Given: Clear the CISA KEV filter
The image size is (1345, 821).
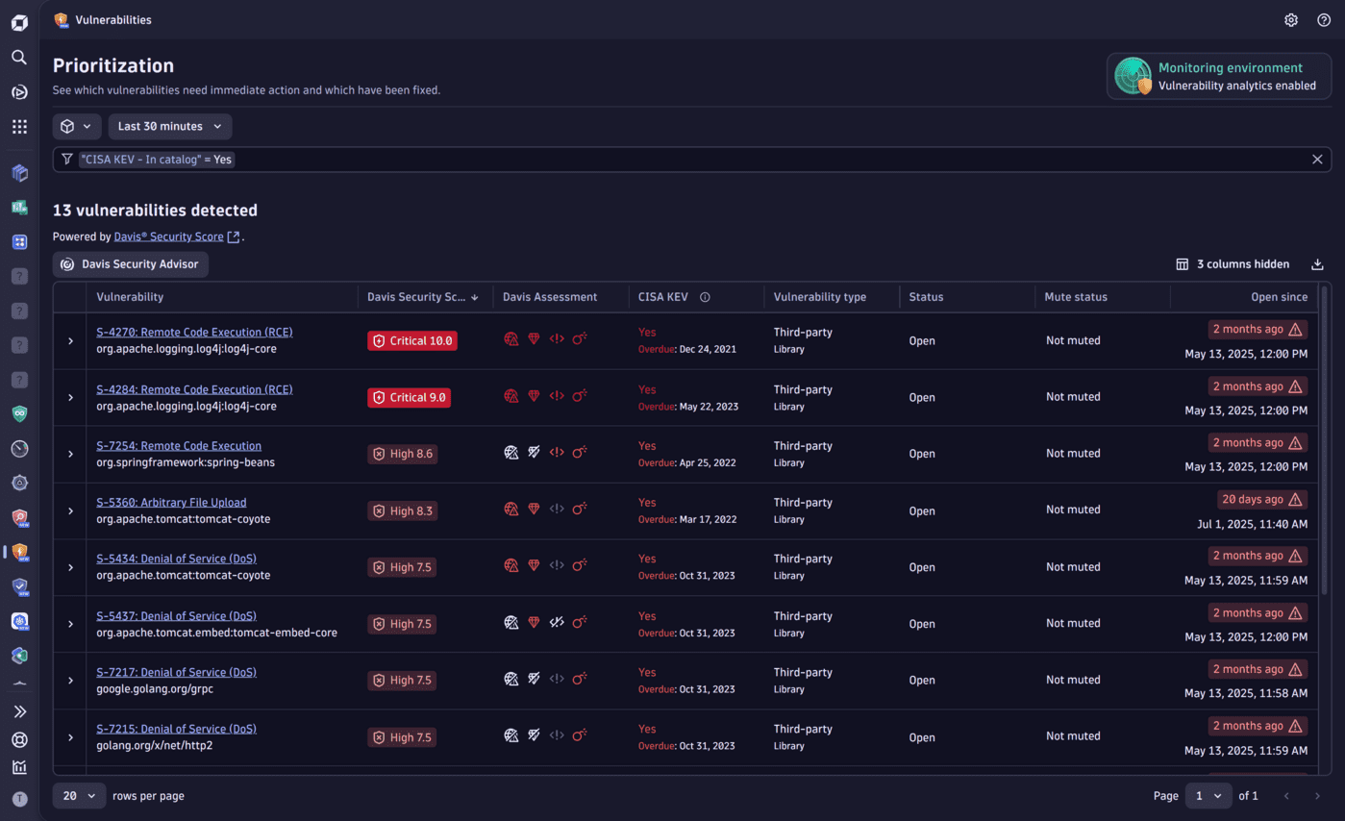Looking at the screenshot, I should [x=1317, y=159].
